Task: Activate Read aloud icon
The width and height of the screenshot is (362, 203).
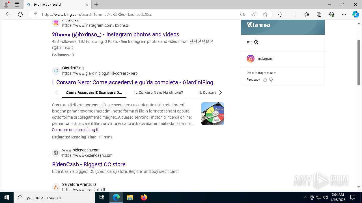Action: [254, 14]
